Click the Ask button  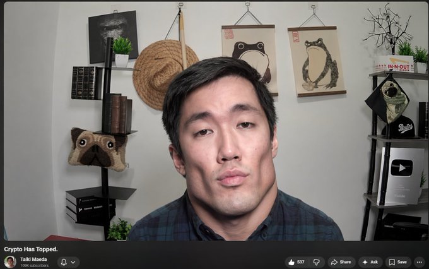tap(370, 262)
